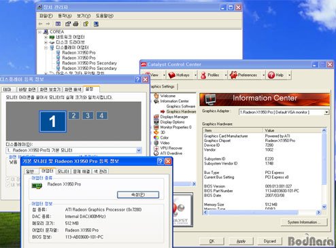The height and width of the screenshot is (248, 336).
Task: Switch to the 일반 tab in adapter properties
Action: [x=30, y=171]
